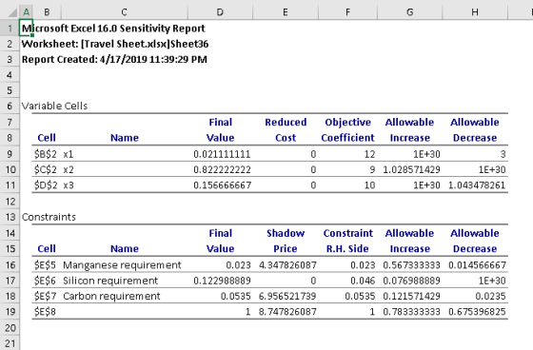This screenshot has height=350, width=533.
Task: Click allowable decrease 0.014566667
Action: [477, 265]
